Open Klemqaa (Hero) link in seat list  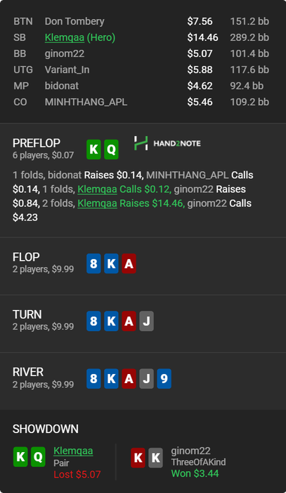tap(80, 37)
